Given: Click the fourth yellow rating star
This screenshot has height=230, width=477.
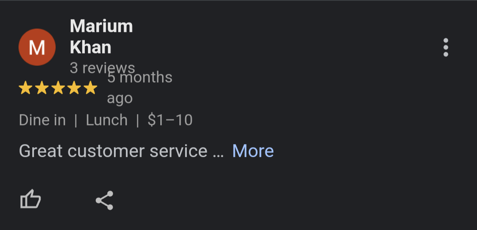Looking at the screenshot, I should (x=74, y=88).
